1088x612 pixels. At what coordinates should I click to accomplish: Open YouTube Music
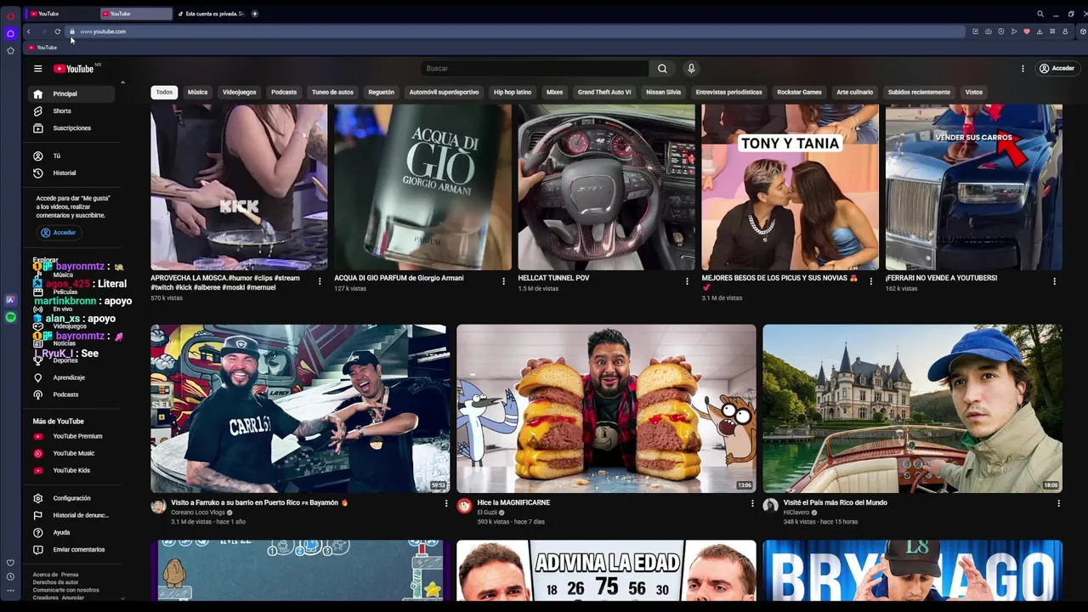click(x=71, y=453)
